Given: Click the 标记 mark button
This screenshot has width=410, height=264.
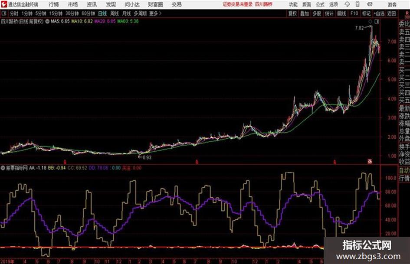Looking at the screenshot, I should (366, 13).
